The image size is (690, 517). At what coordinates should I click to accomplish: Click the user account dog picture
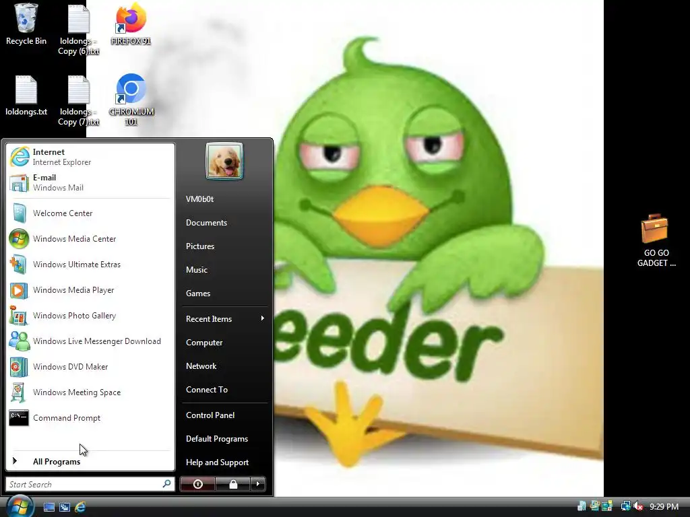[224, 161]
